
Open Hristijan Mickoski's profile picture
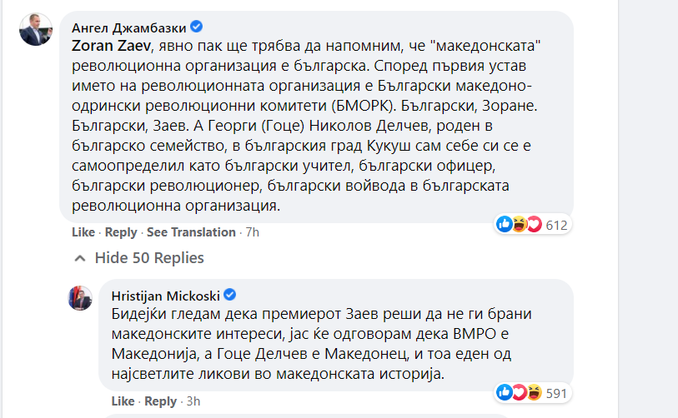tap(79, 298)
